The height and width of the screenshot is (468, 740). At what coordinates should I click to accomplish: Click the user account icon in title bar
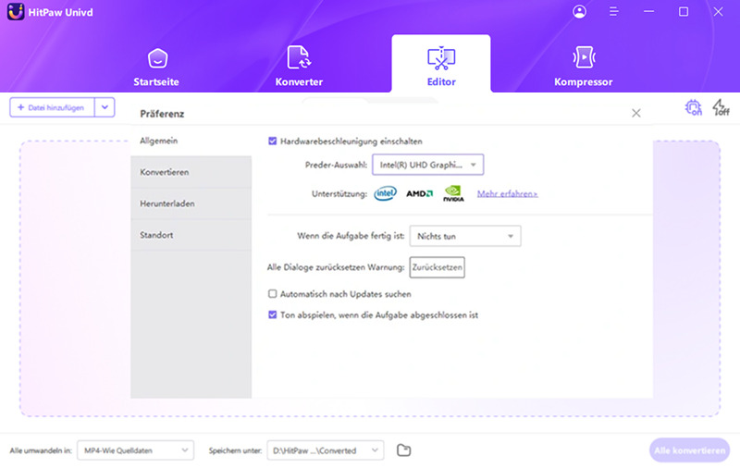(580, 12)
